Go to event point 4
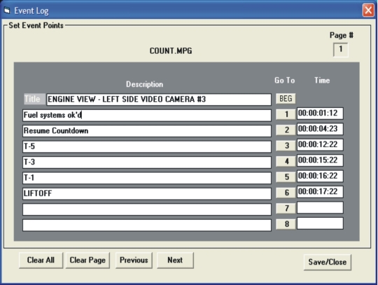The width and height of the screenshot is (378, 285). pos(286,161)
